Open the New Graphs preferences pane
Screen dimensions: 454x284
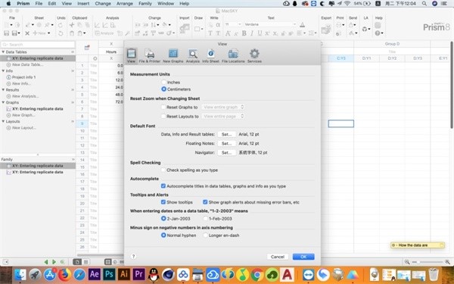tap(173, 56)
